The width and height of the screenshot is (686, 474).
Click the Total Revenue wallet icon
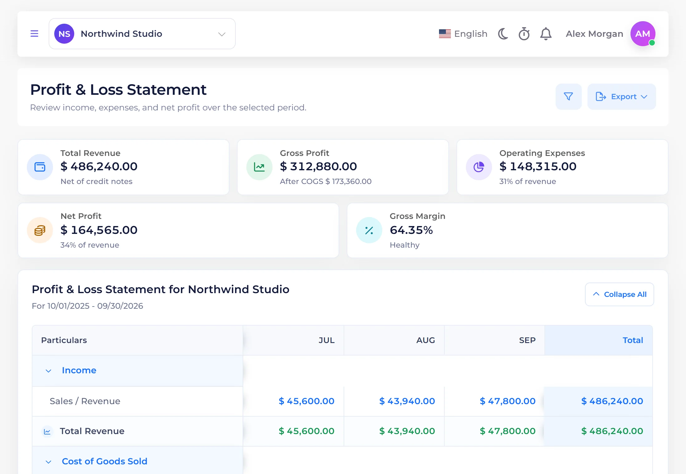40,167
